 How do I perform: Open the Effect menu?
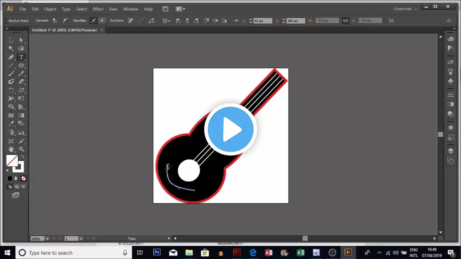[98, 9]
